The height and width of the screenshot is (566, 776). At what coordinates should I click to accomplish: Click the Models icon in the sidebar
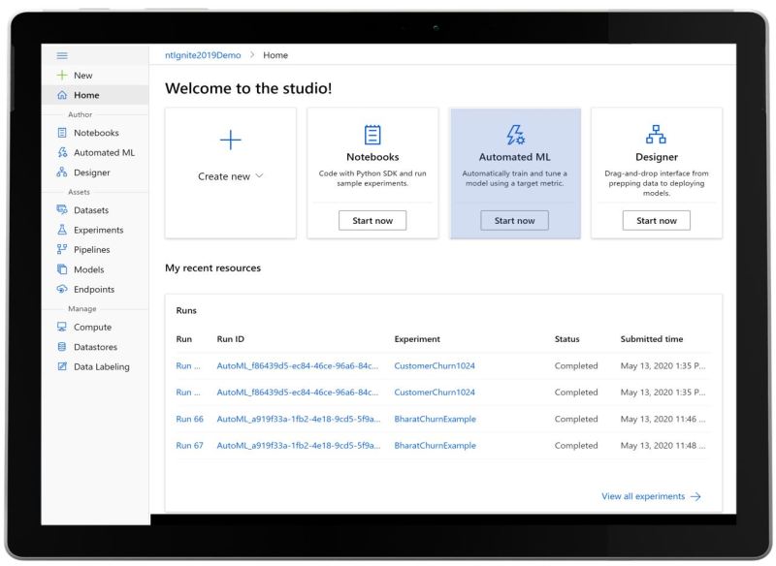(x=62, y=268)
